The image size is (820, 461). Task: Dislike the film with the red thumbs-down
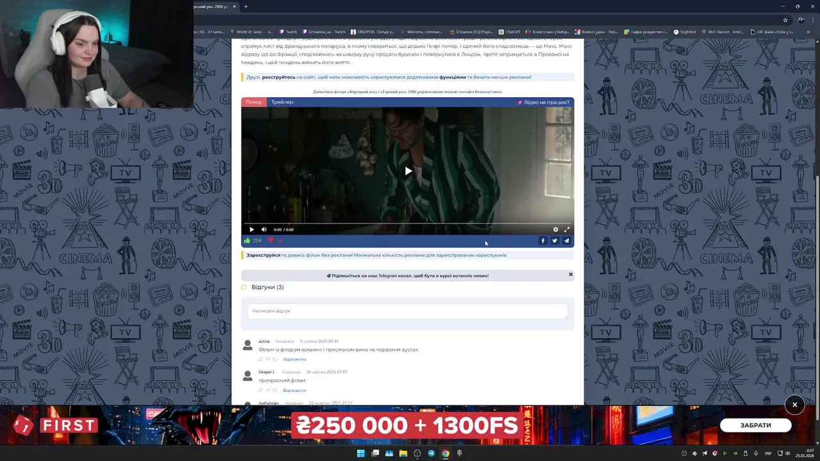(x=271, y=241)
